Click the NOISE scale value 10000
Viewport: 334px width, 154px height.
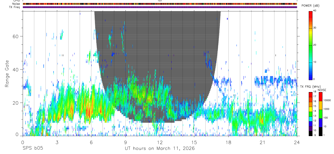point(327,100)
